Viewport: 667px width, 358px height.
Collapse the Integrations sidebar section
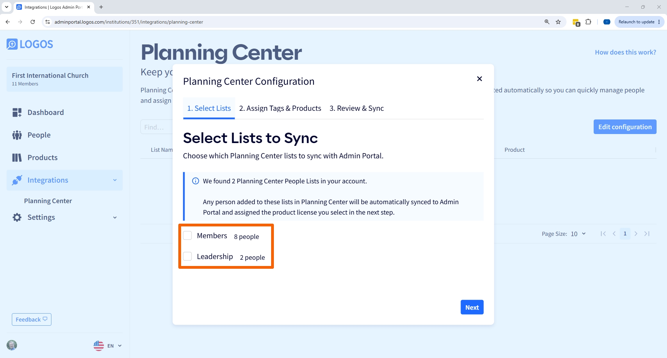(x=115, y=180)
